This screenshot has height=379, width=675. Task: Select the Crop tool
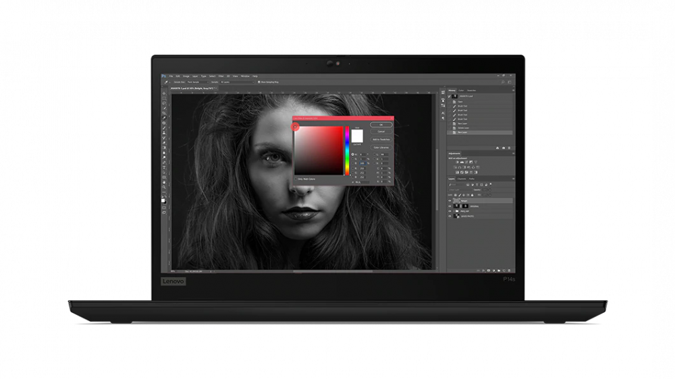pos(164,113)
